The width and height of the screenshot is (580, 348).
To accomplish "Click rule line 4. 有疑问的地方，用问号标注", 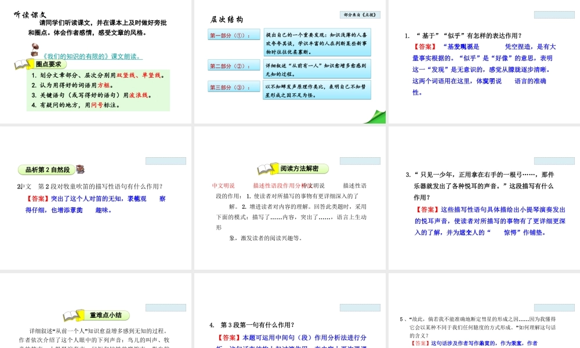I will tap(75, 105).
